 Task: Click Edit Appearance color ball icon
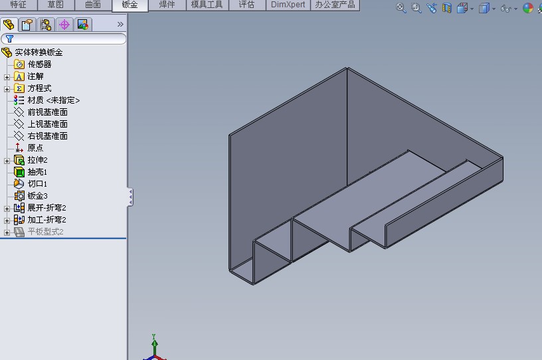[x=528, y=8]
